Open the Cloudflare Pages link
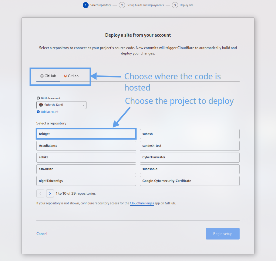276x261 pixels. click(142, 203)
